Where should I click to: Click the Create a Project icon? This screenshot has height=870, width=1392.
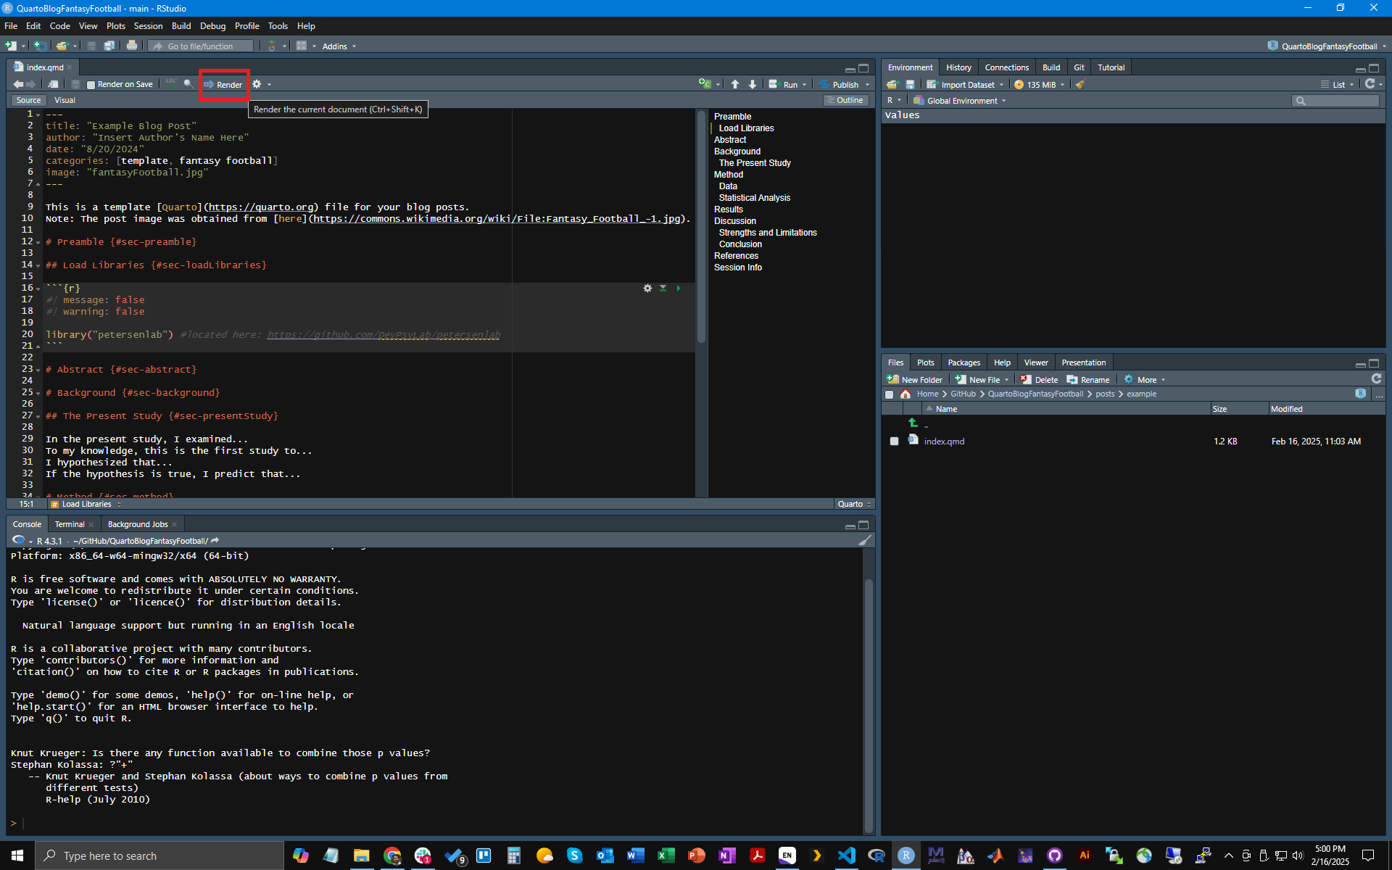point(41,46)
